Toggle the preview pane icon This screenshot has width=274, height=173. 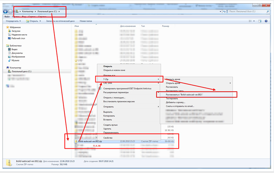point(260,21)
